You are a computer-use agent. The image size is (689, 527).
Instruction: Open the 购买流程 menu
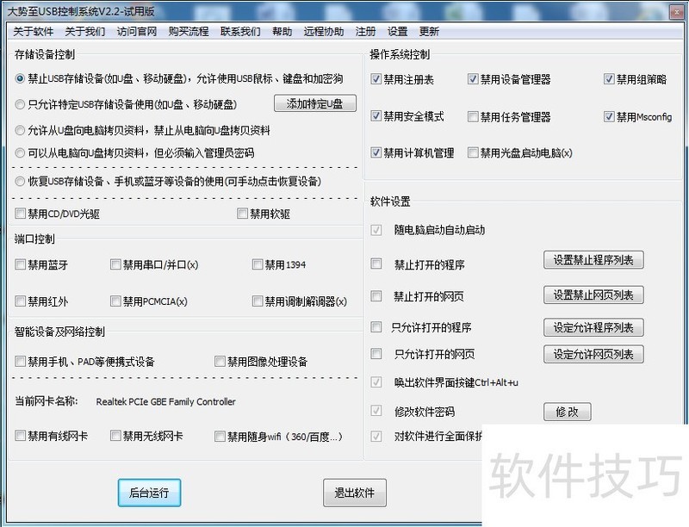pos(189,31)
